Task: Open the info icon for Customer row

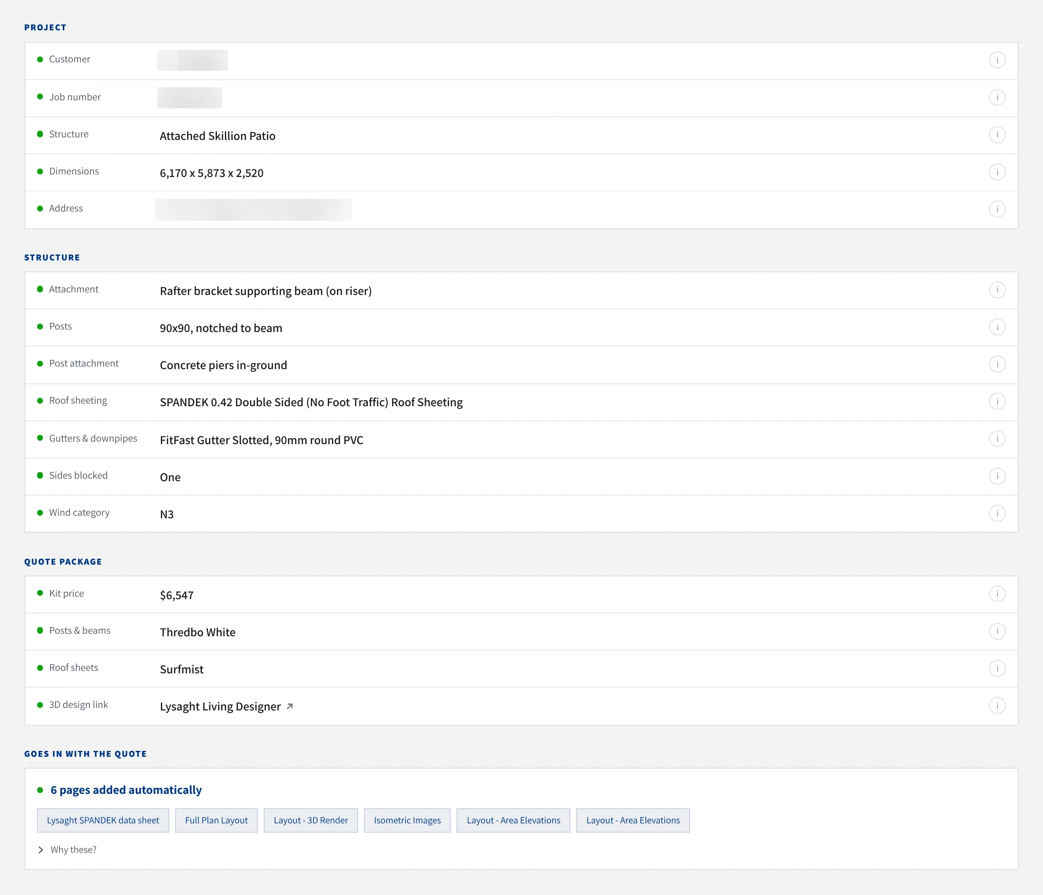Action: (997, 60)
